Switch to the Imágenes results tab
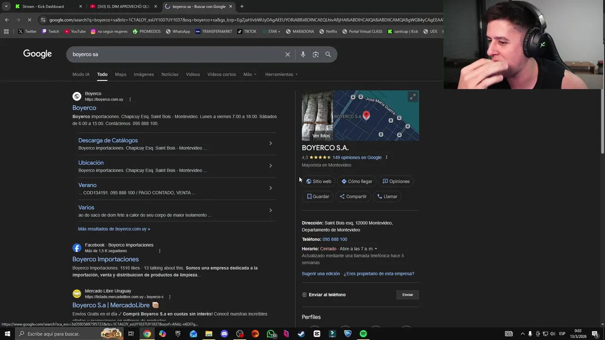The width and height of the screenshot is (605, 340). 144,74
